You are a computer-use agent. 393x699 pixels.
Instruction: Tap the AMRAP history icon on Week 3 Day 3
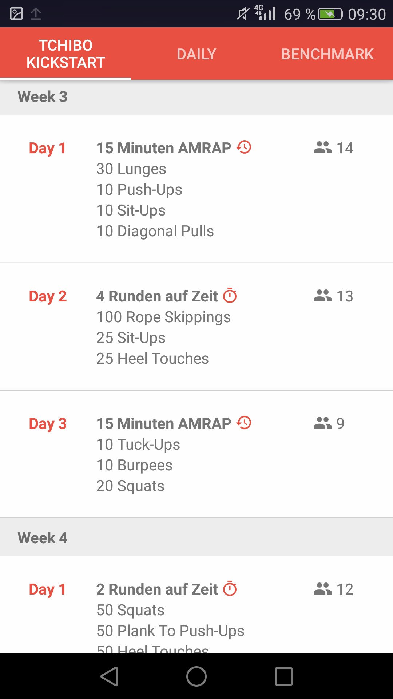click(x=244, y=423)
